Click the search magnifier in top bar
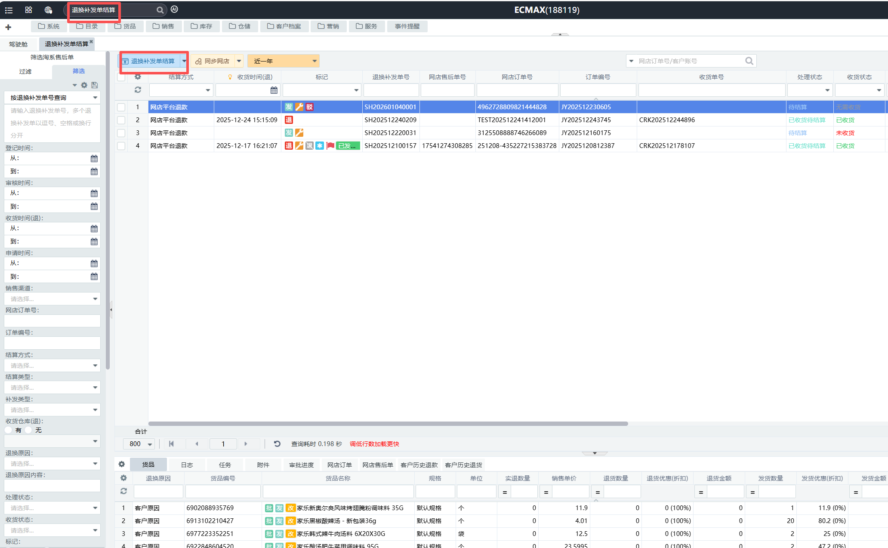This screenshot has height=548, width=888. pos(160,10)
